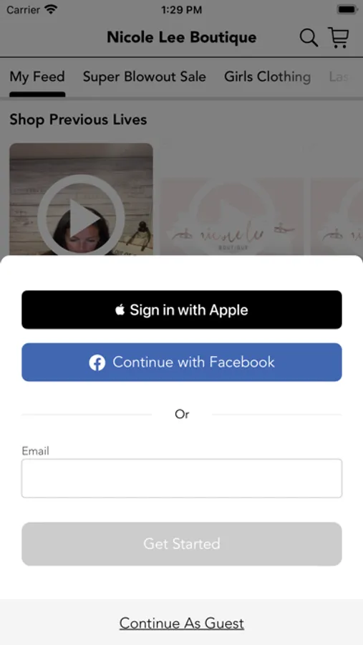363x645 pixels.
Task: Tap the Facebook logo icon
Action: point(97,363)
